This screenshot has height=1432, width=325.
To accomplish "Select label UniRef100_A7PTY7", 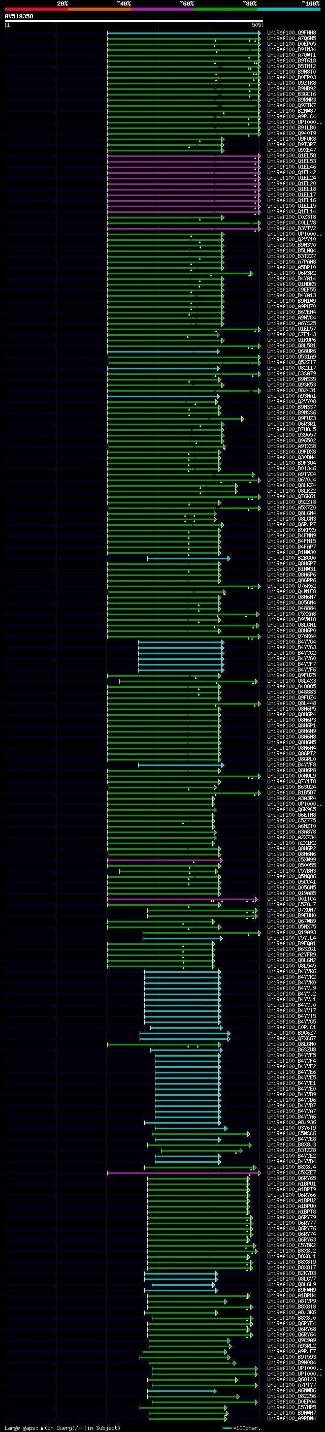I will click(291, 1385).
